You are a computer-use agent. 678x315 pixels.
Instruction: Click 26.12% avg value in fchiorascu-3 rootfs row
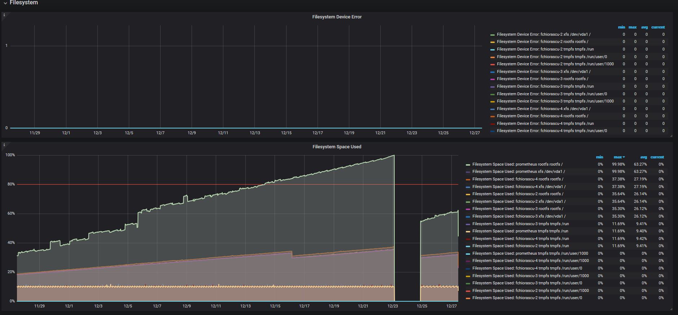pyautogui.click(x=640, y=209)
